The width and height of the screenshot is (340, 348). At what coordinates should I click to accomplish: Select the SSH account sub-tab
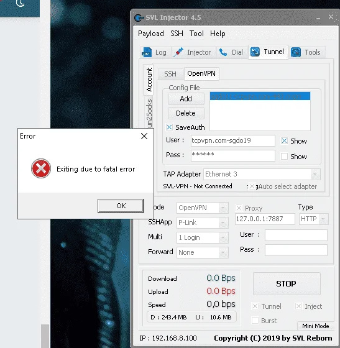click(x=170, y=74)
